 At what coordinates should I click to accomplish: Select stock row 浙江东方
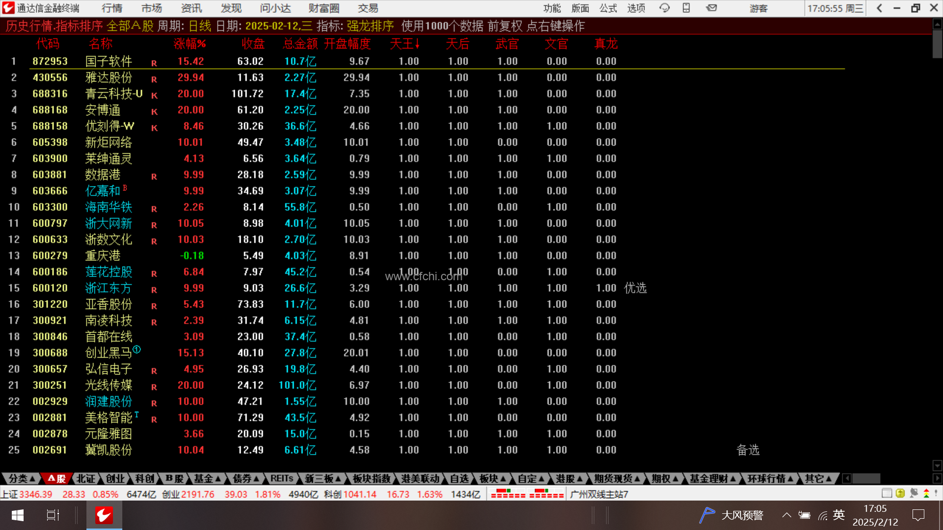(x=108, y=288)
